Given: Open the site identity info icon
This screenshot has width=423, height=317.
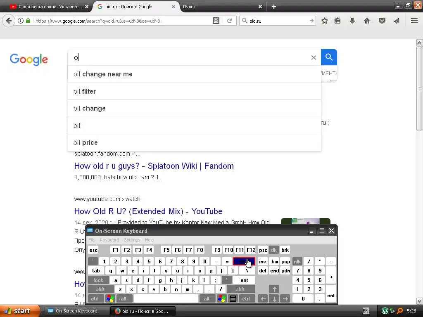Looking at the screenshot, I should (x=21, y=21).
